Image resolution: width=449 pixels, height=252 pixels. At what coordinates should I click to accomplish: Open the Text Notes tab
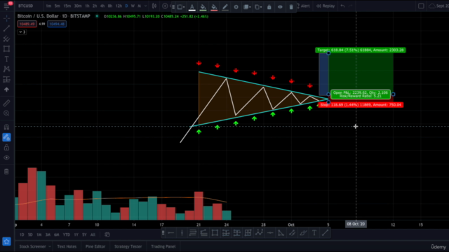coord(67,246)
